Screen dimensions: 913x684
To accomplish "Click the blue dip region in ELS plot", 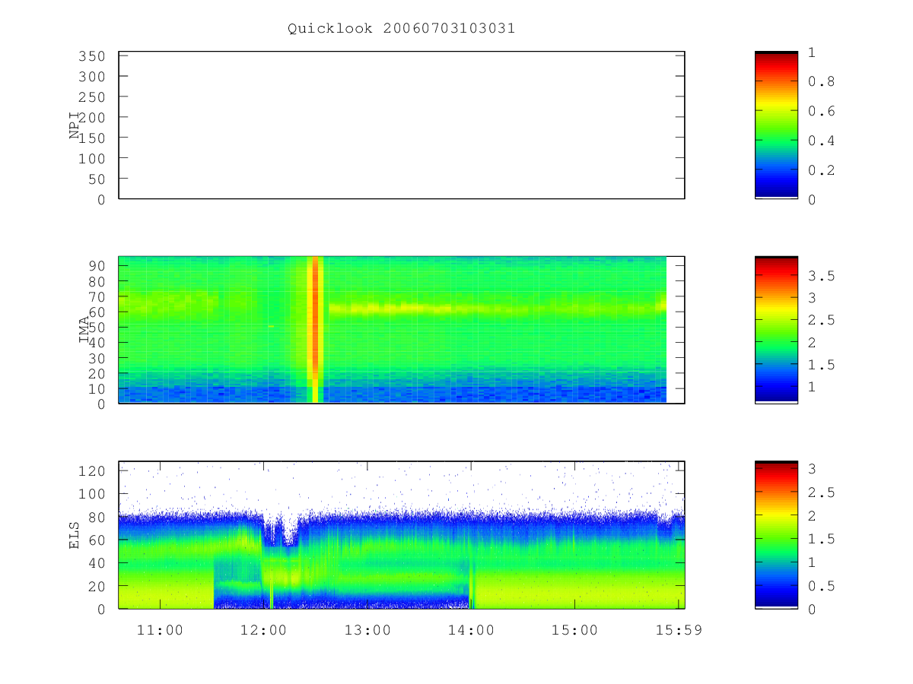I will pos(279,530).
